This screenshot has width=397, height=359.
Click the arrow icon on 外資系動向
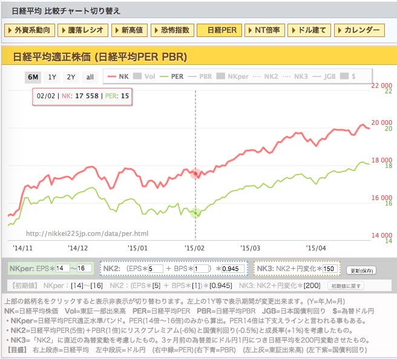click(x=10, y=30)
